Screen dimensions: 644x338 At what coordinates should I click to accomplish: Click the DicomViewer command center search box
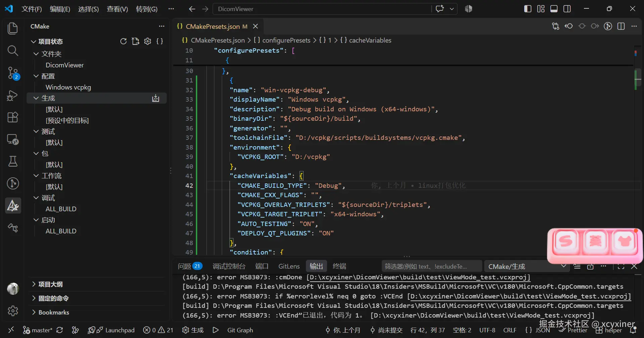click(x=322, y=9)
